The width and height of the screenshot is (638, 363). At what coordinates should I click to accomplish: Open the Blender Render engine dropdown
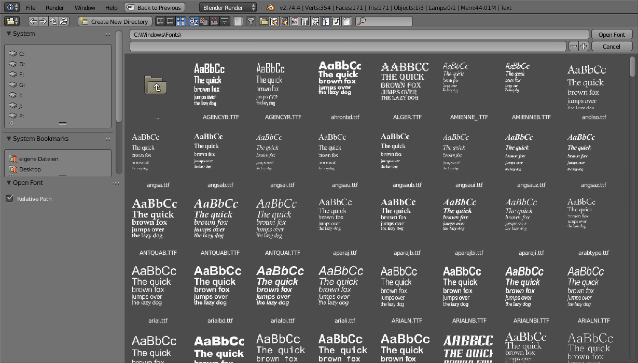point(228,7)
